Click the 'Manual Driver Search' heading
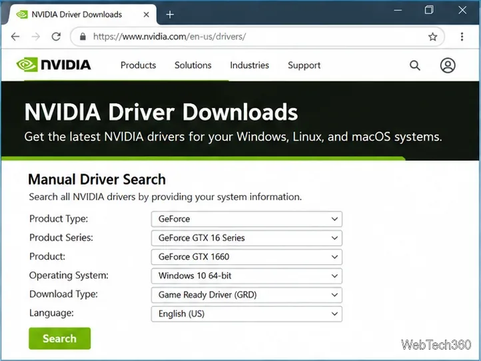481x361 pixels. [x=97, y=179]
